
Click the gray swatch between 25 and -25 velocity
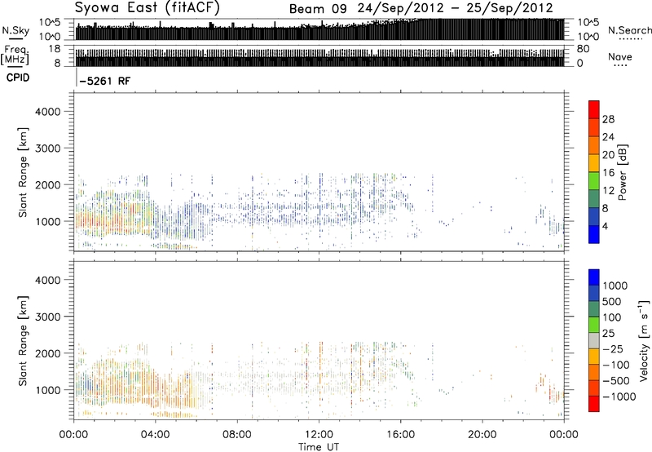click(x=594, y=341)
